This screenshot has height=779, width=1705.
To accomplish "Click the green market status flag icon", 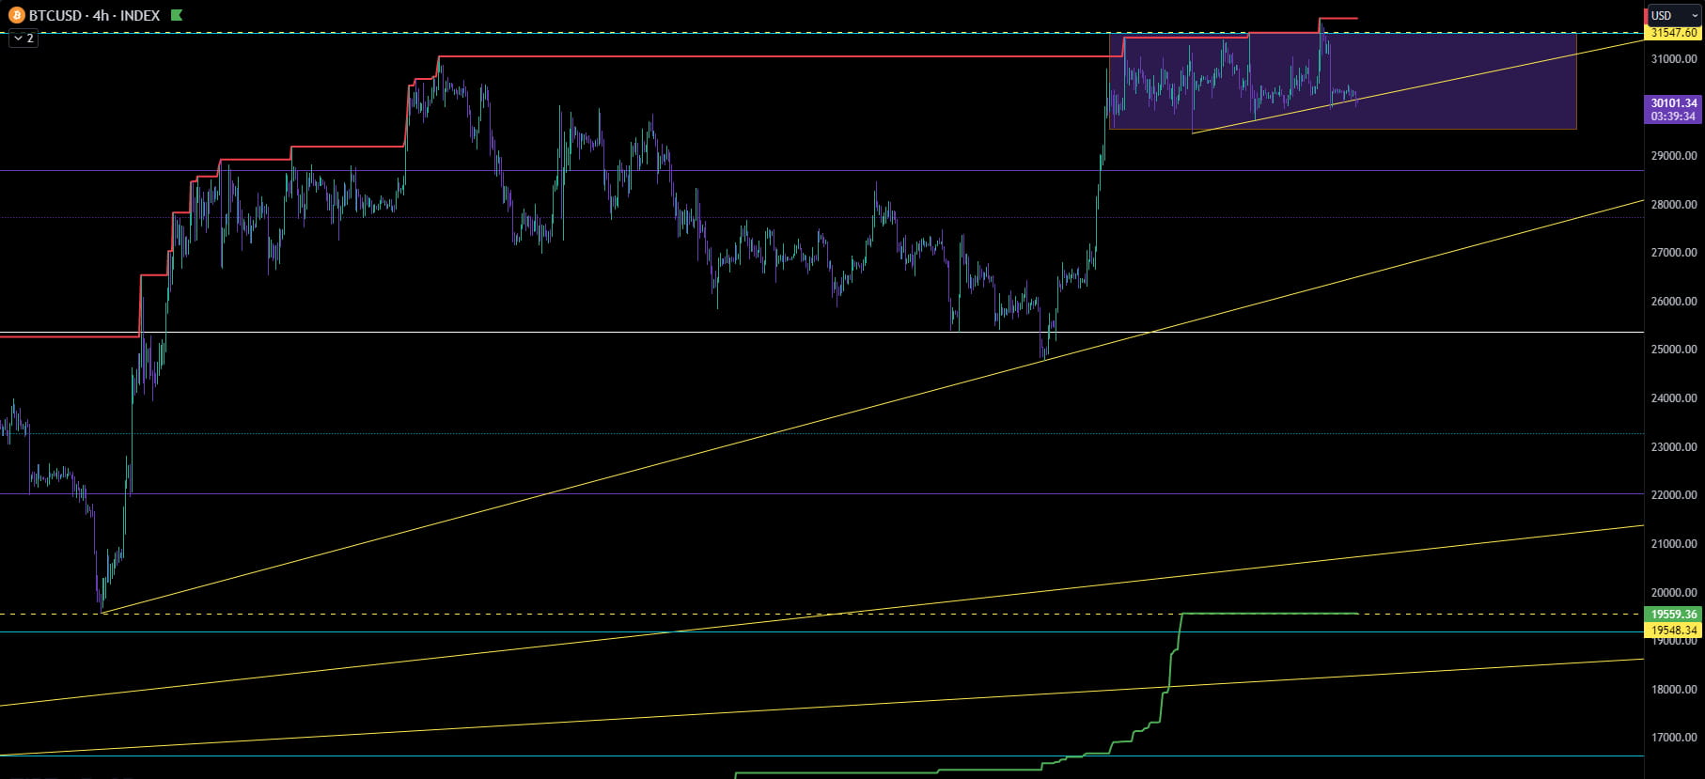I will click(x=177, y=15).
